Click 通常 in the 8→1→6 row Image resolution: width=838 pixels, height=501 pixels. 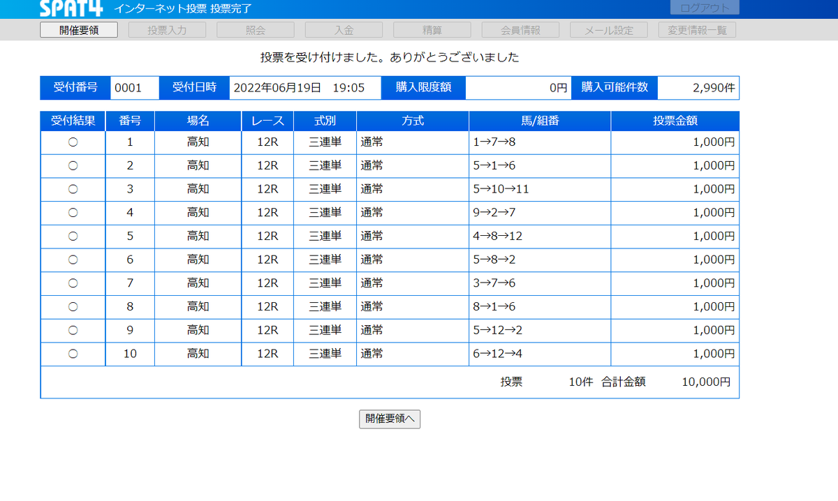pos(372,306)
